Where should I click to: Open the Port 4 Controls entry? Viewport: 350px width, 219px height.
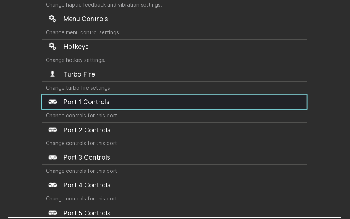click(x=174, y=185)
